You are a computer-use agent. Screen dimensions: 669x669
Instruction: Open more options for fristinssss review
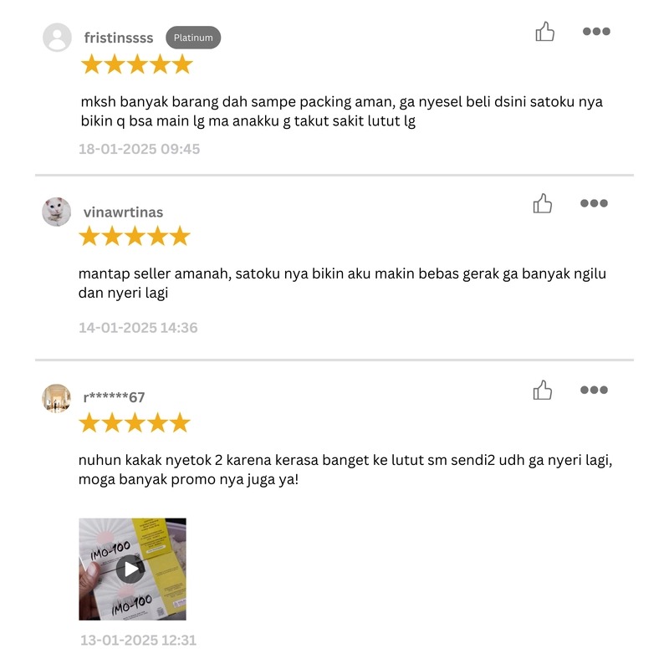[596, 31]
